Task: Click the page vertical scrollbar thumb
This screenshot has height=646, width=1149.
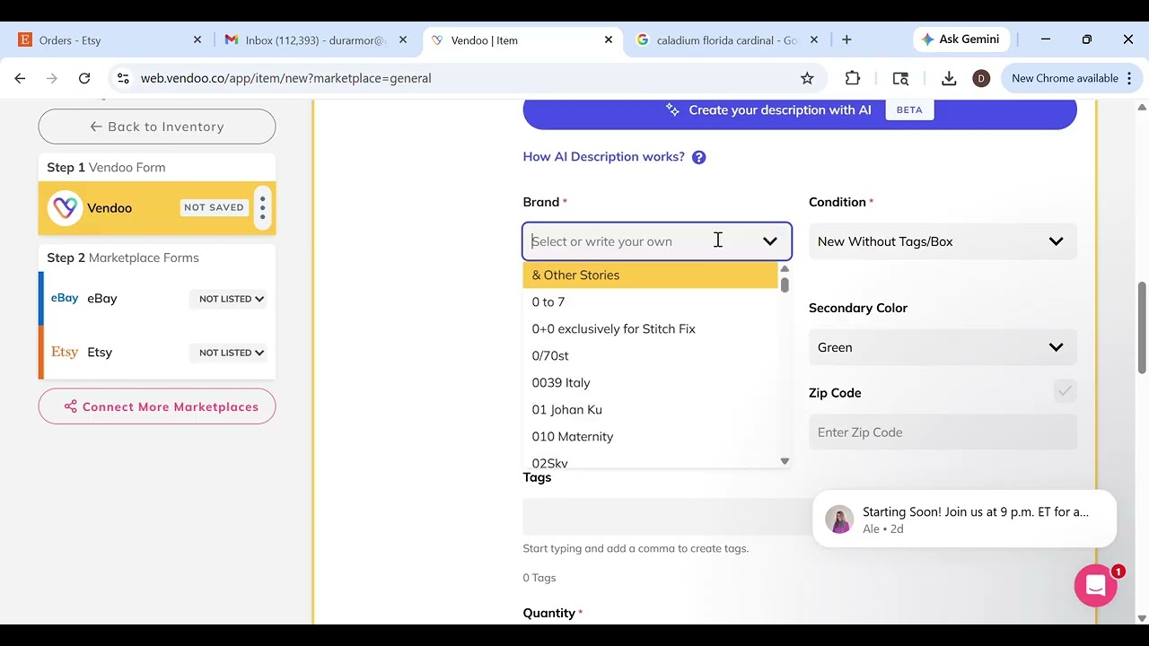Action: click(1142, 327)
